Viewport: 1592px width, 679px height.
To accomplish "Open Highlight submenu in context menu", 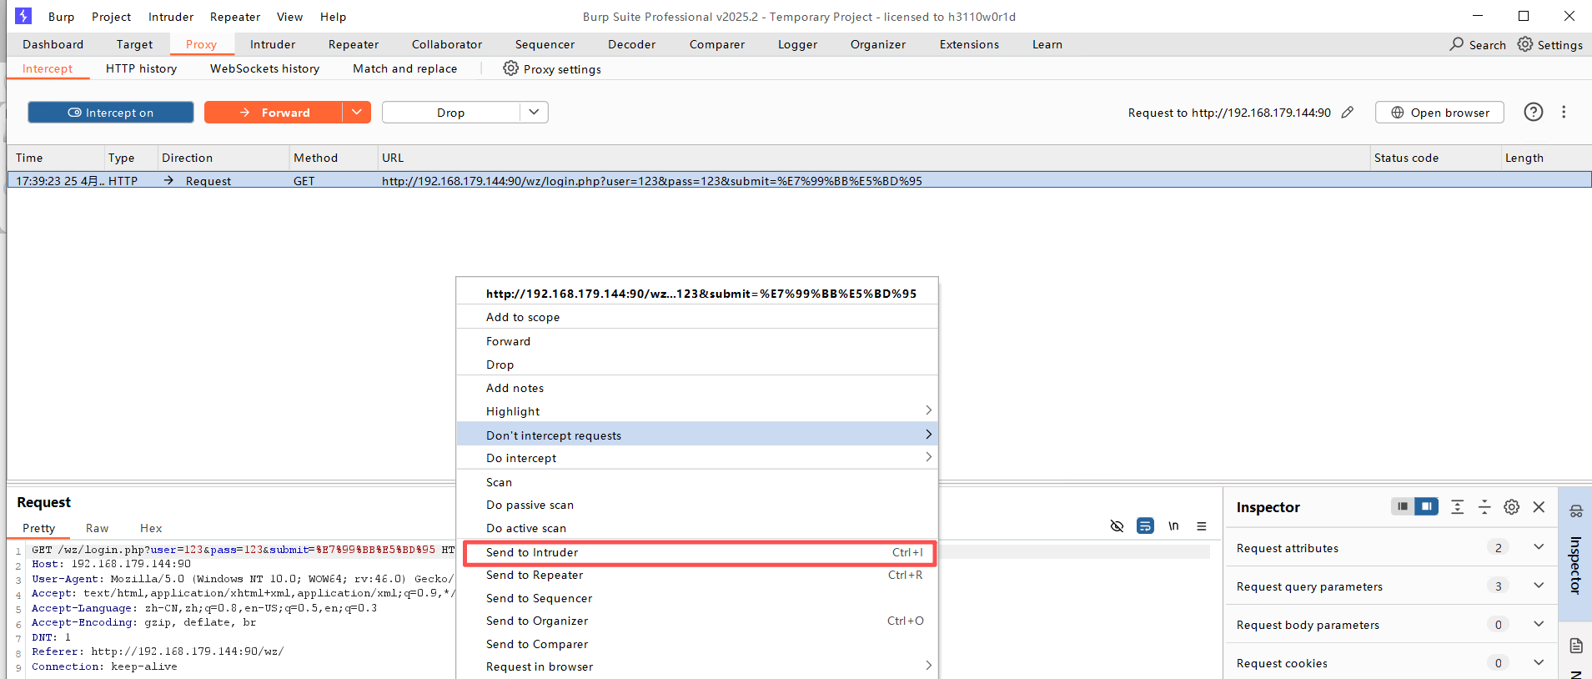I will point(697,411).
